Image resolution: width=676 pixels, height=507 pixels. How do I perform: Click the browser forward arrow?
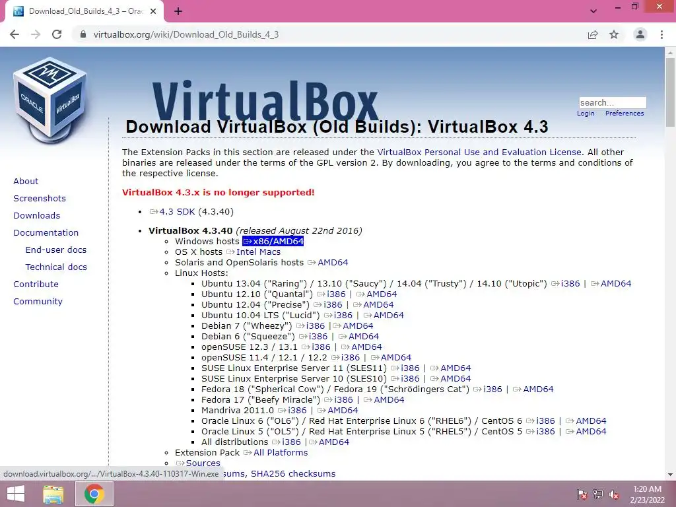(36, 34)
